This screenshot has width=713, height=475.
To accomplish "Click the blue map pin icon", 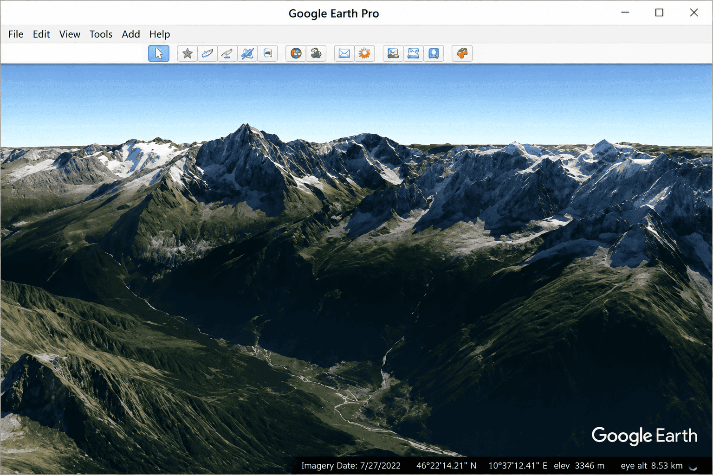I will pyautogui.click(x=434, y=53).
